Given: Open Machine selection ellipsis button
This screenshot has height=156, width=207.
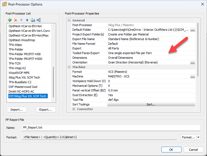Looking at the screenshot, I should coord(192,77).
